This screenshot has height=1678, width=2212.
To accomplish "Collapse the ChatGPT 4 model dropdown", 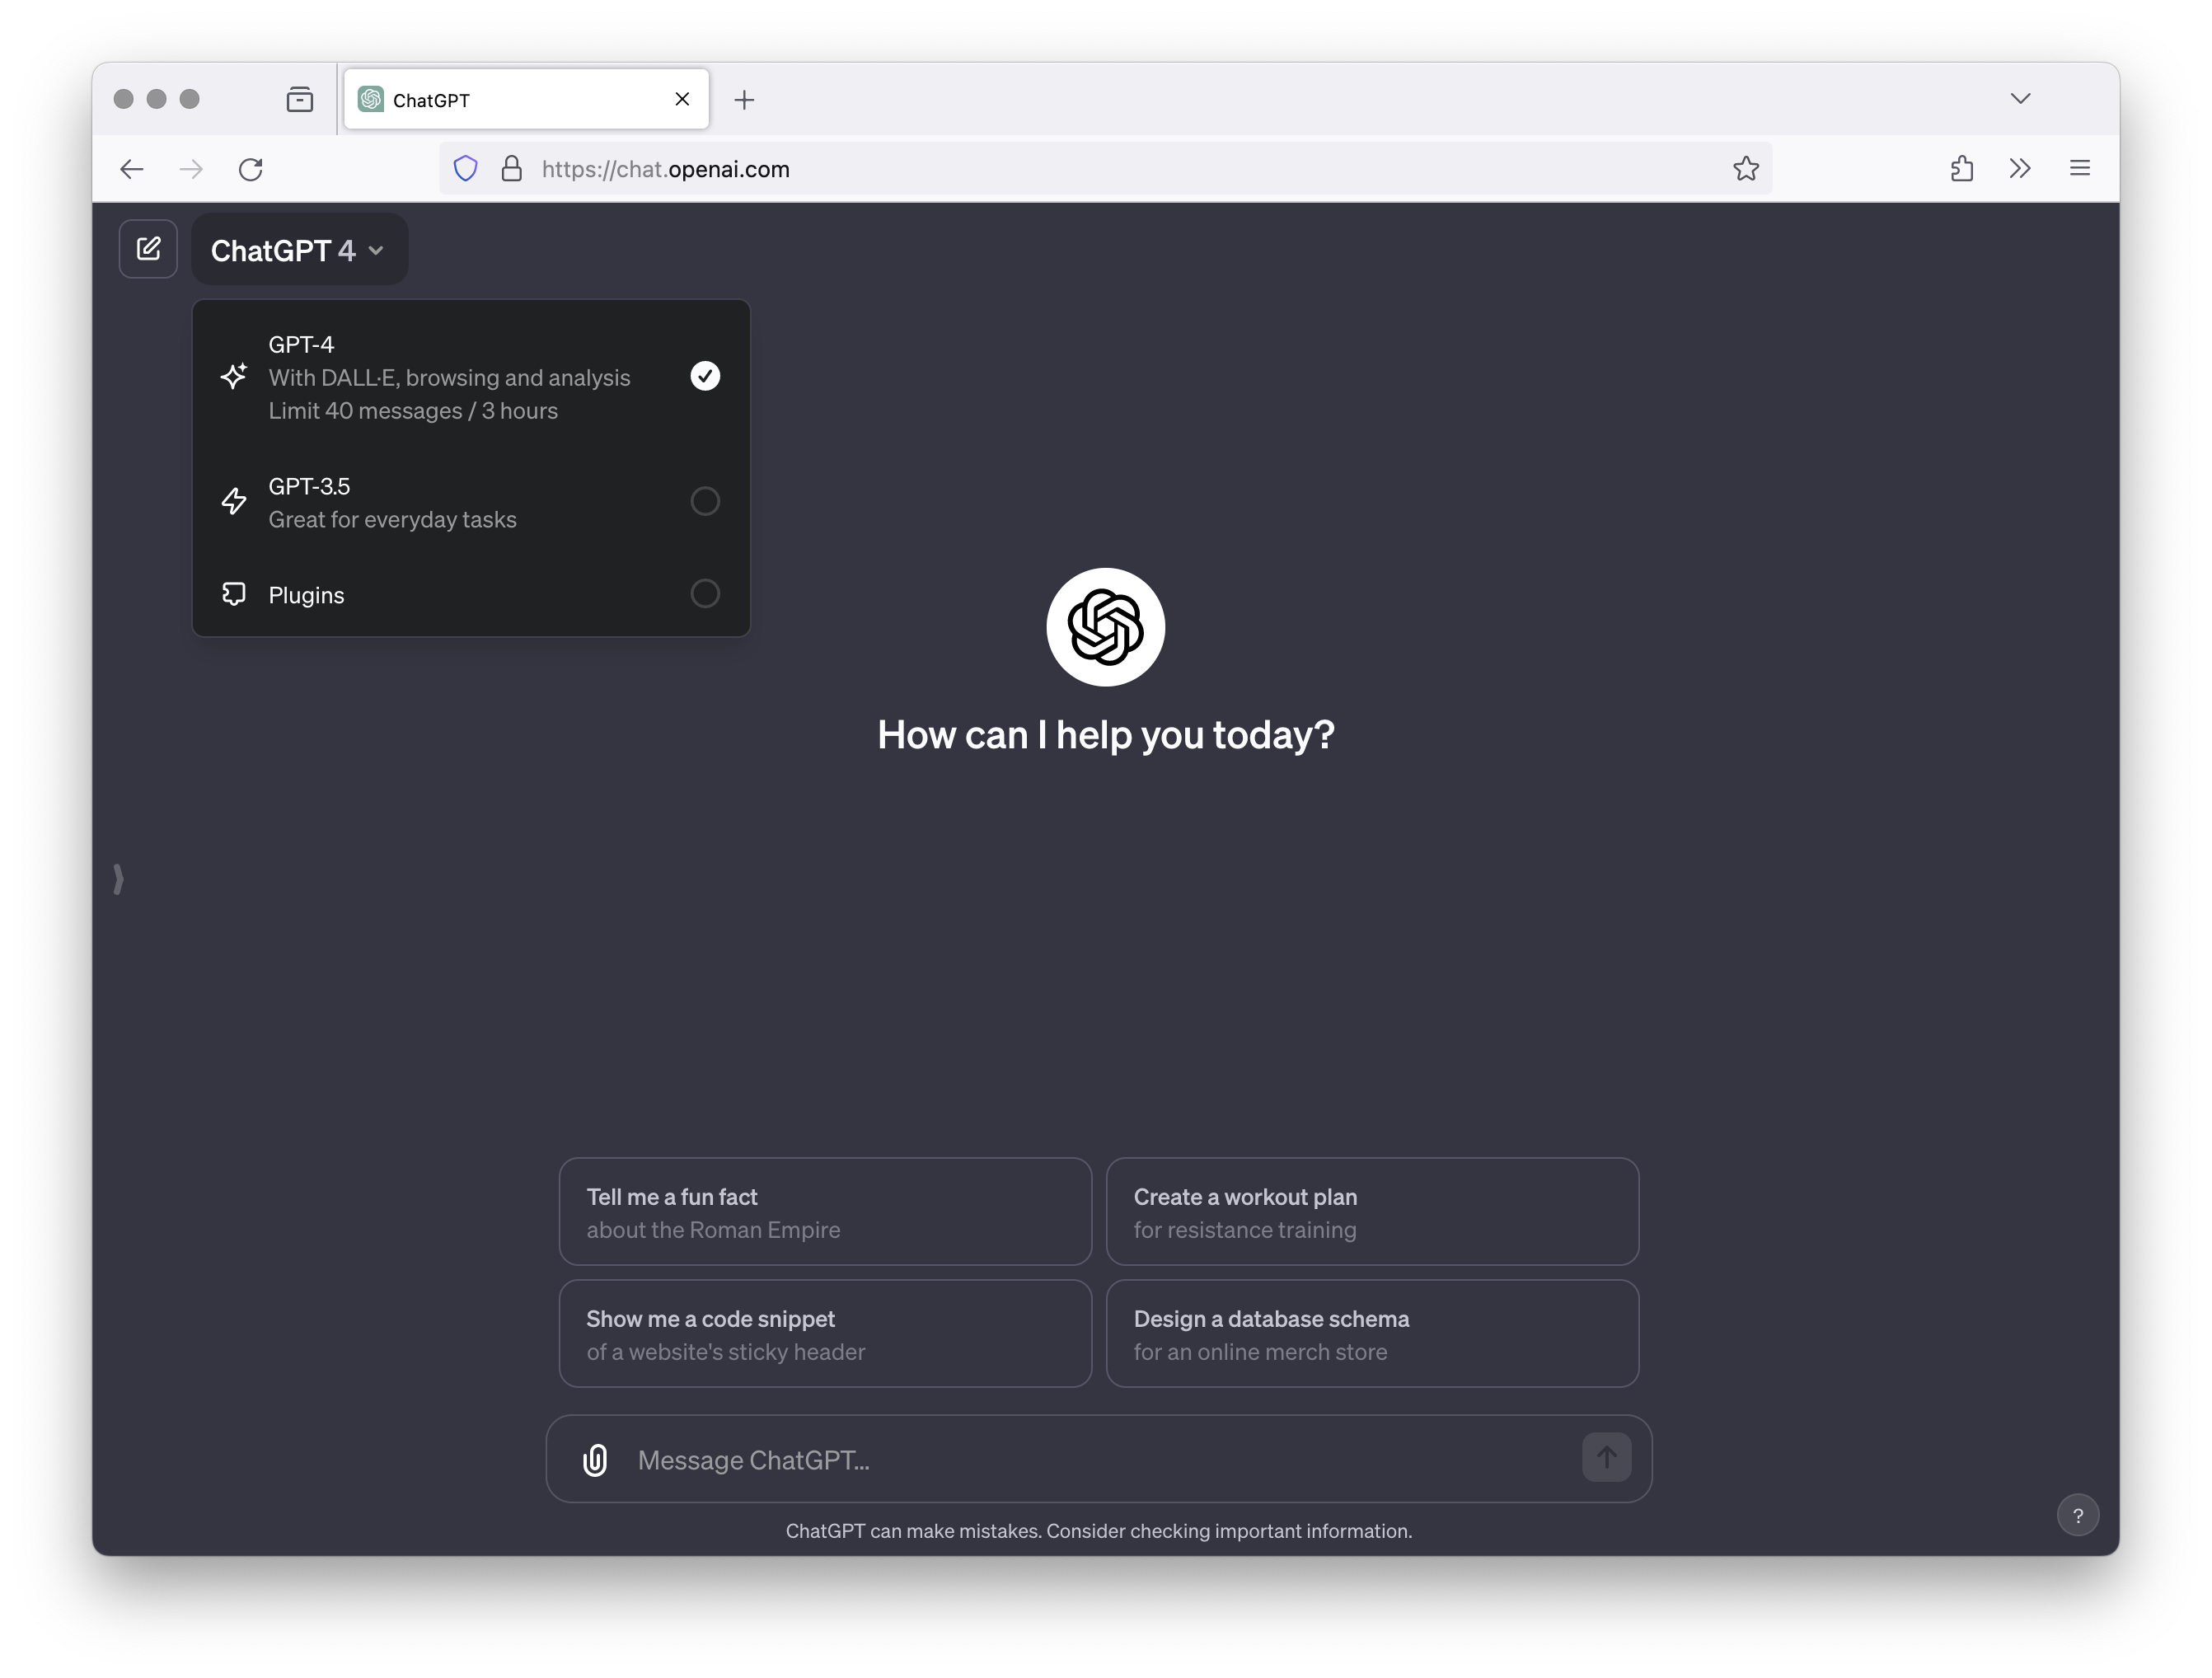I will click(x=299, y=250).
